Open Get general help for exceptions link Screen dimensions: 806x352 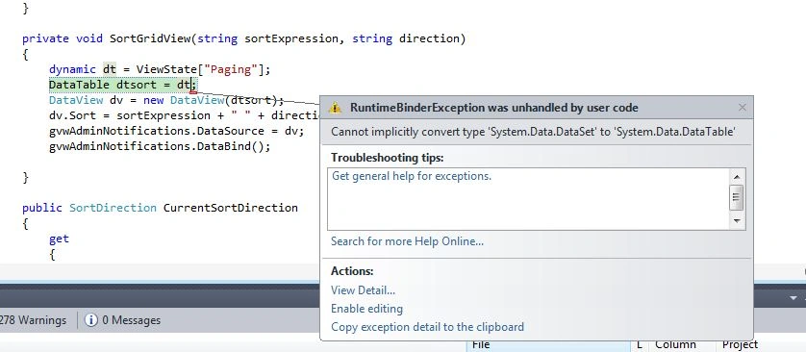pos(412,176)
